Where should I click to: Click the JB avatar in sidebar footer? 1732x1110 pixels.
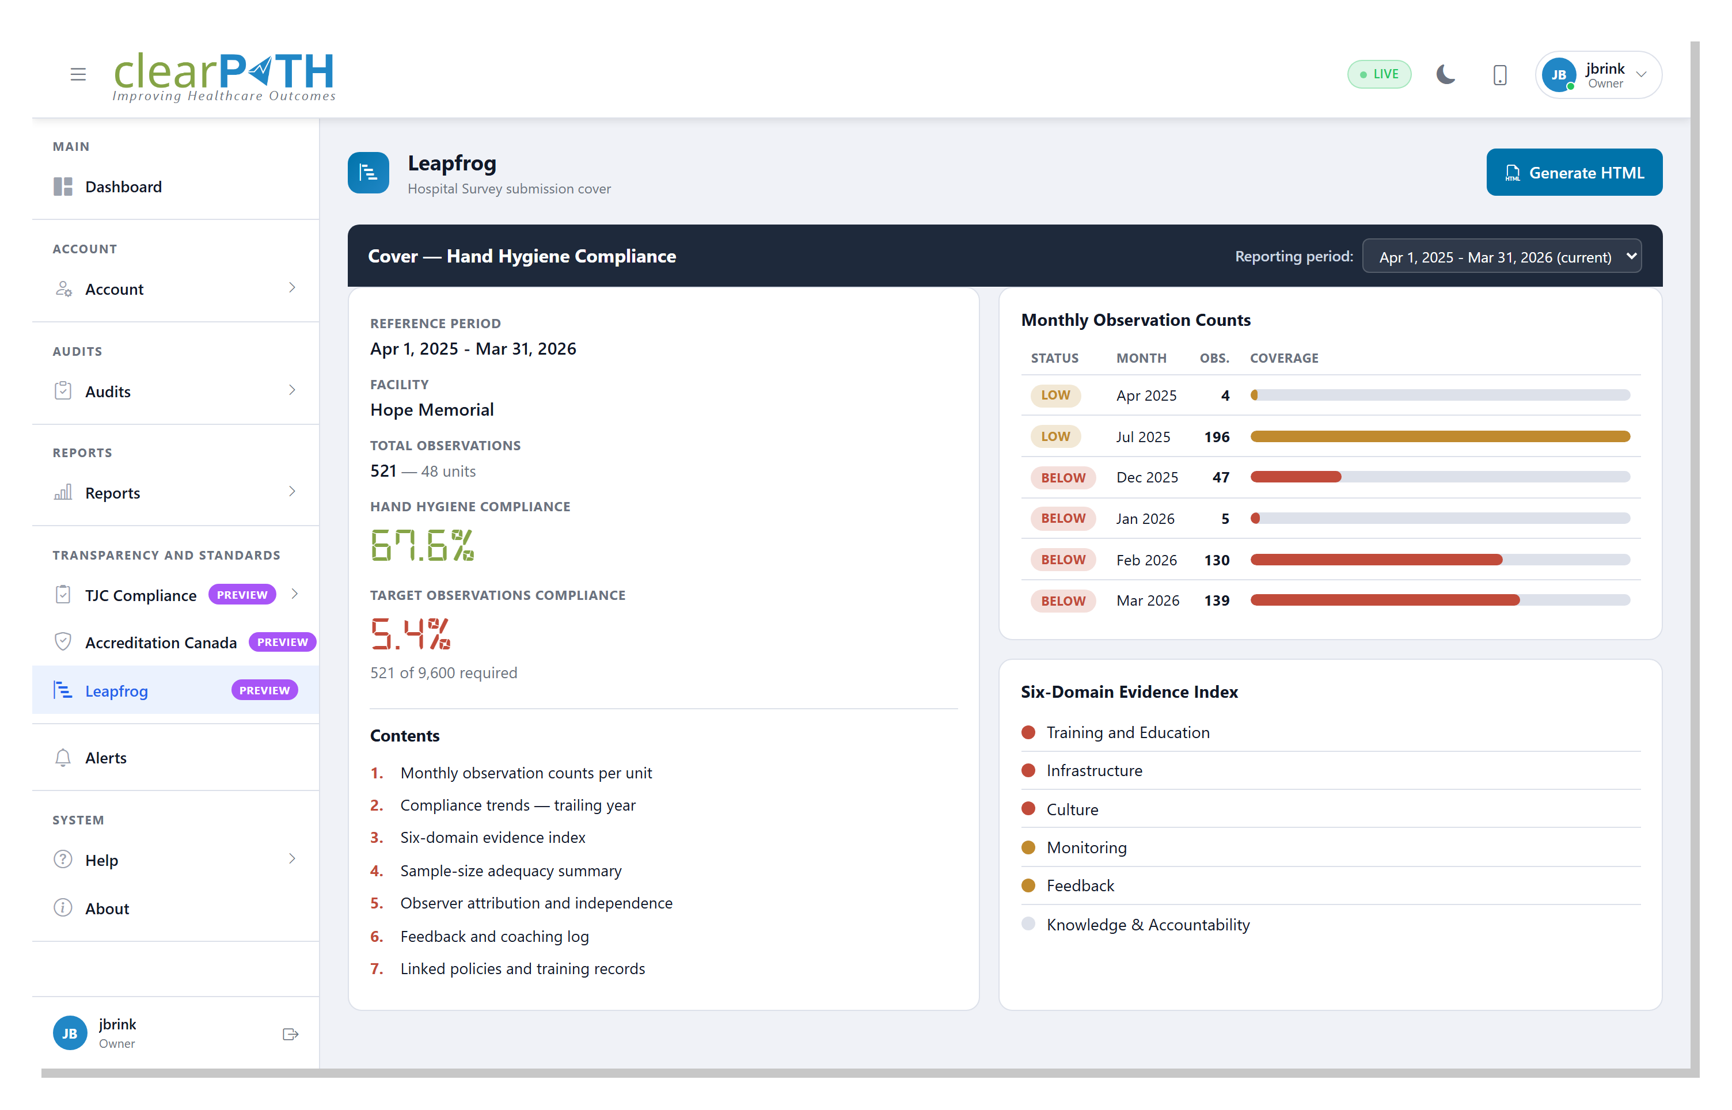[70, 1033]
